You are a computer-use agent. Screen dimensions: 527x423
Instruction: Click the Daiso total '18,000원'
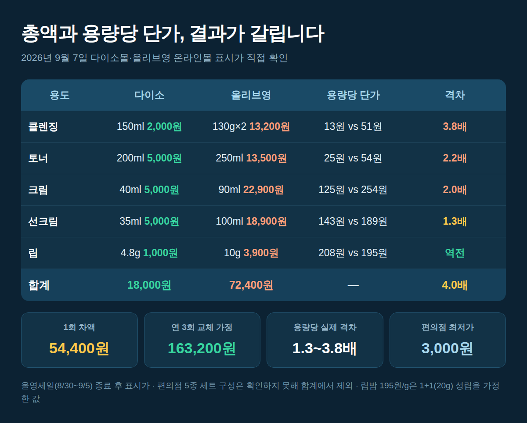tap(149, 285)
